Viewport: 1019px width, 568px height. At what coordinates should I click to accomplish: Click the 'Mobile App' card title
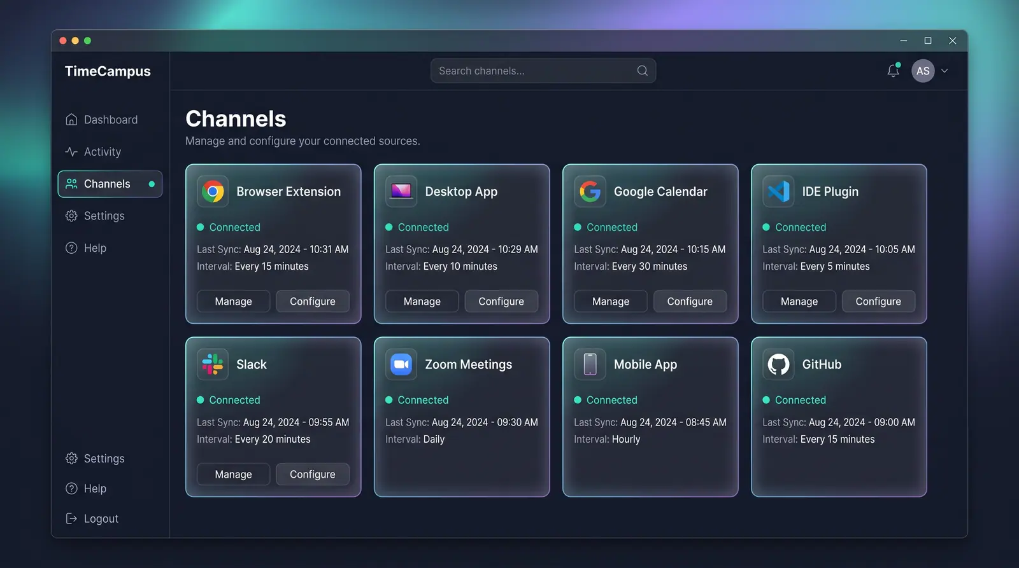(x=645, y=364)
